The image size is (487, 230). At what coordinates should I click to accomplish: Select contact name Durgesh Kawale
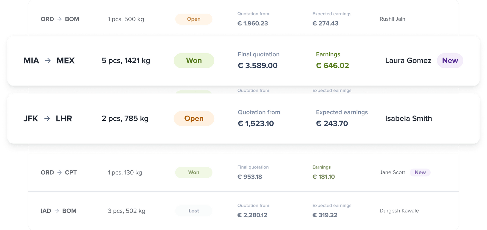pyautogui.click(x=399, y=211)
